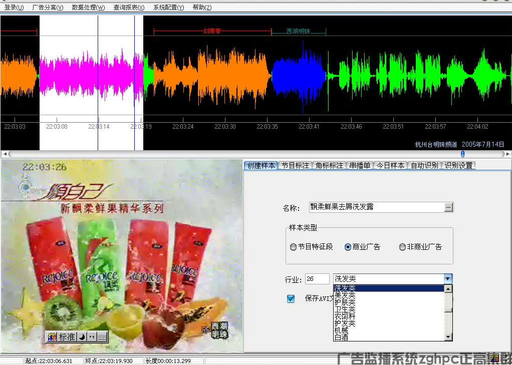
Task: Switch to the 今日样本 tab
Action: click(x=391, y=166)
